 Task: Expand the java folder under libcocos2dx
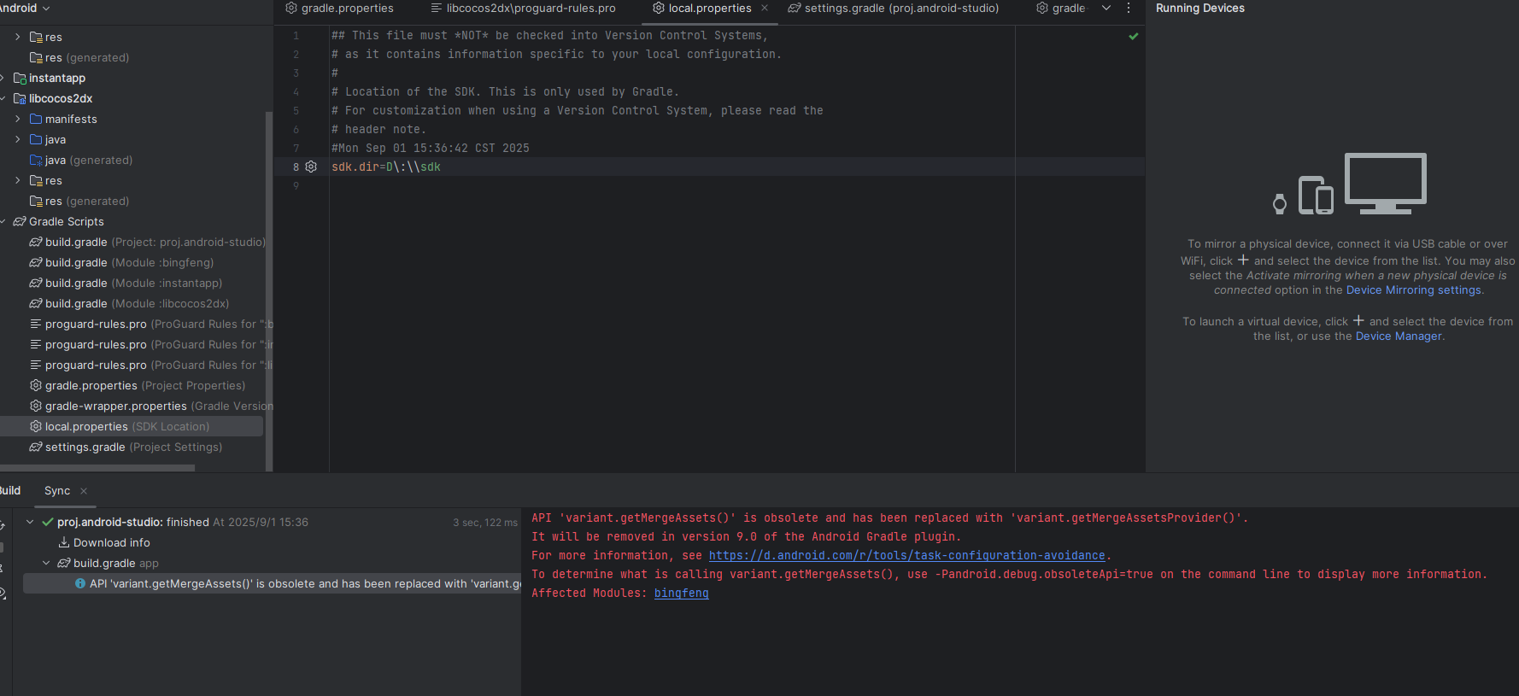(18, 139)
